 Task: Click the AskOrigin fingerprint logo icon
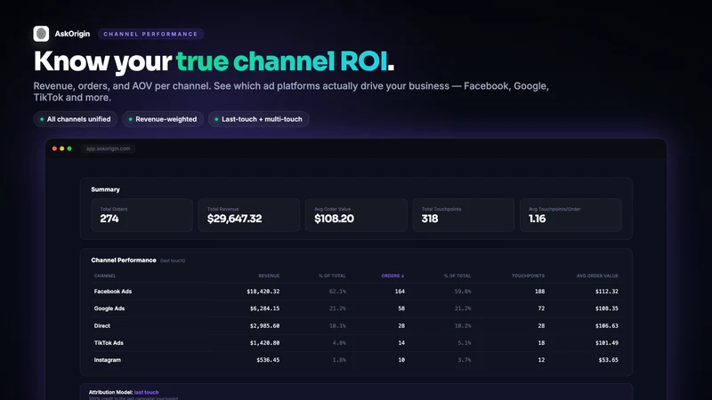(x=41, y=34)
